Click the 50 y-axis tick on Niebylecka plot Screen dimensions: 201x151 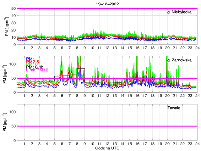pos(14,8)
